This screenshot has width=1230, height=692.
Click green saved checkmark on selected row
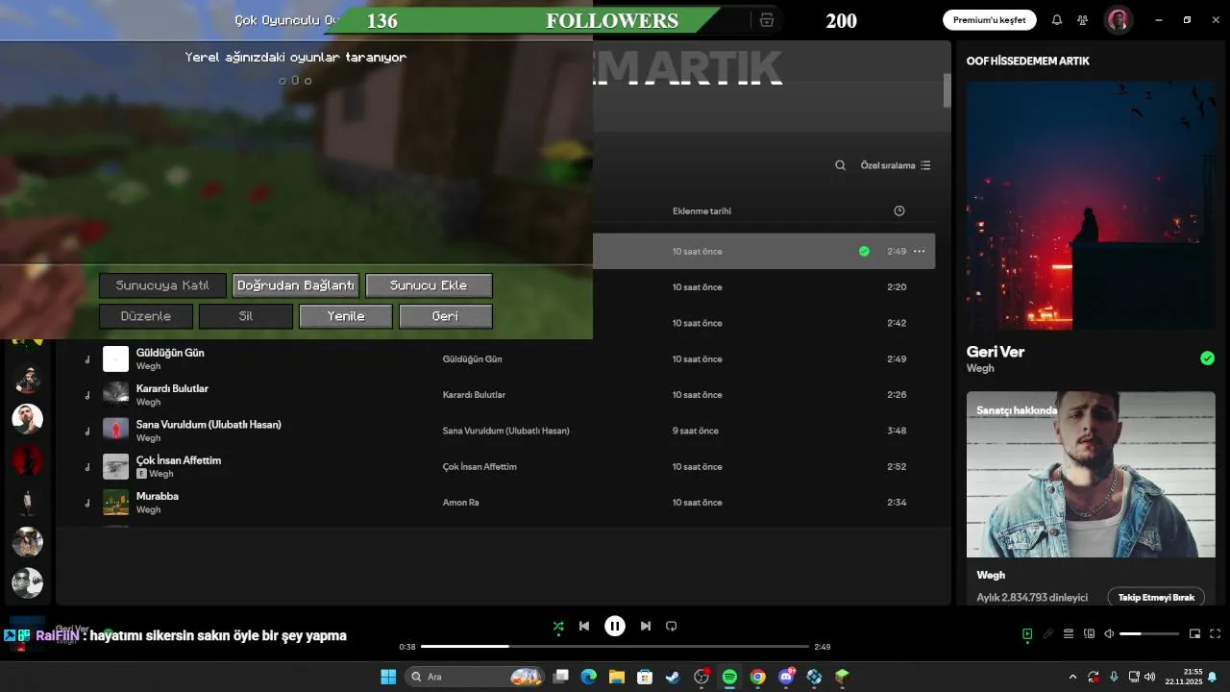pyautogui.click(x=864, y=251)
